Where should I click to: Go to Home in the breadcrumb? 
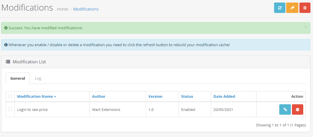coord(62,9)
